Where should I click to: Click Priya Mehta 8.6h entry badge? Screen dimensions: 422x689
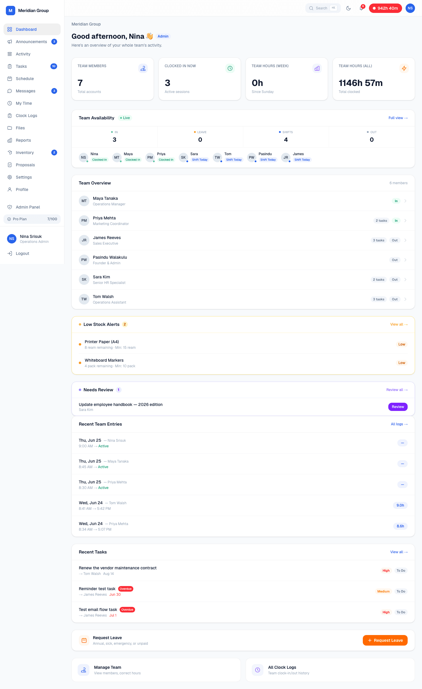[400, 526]
